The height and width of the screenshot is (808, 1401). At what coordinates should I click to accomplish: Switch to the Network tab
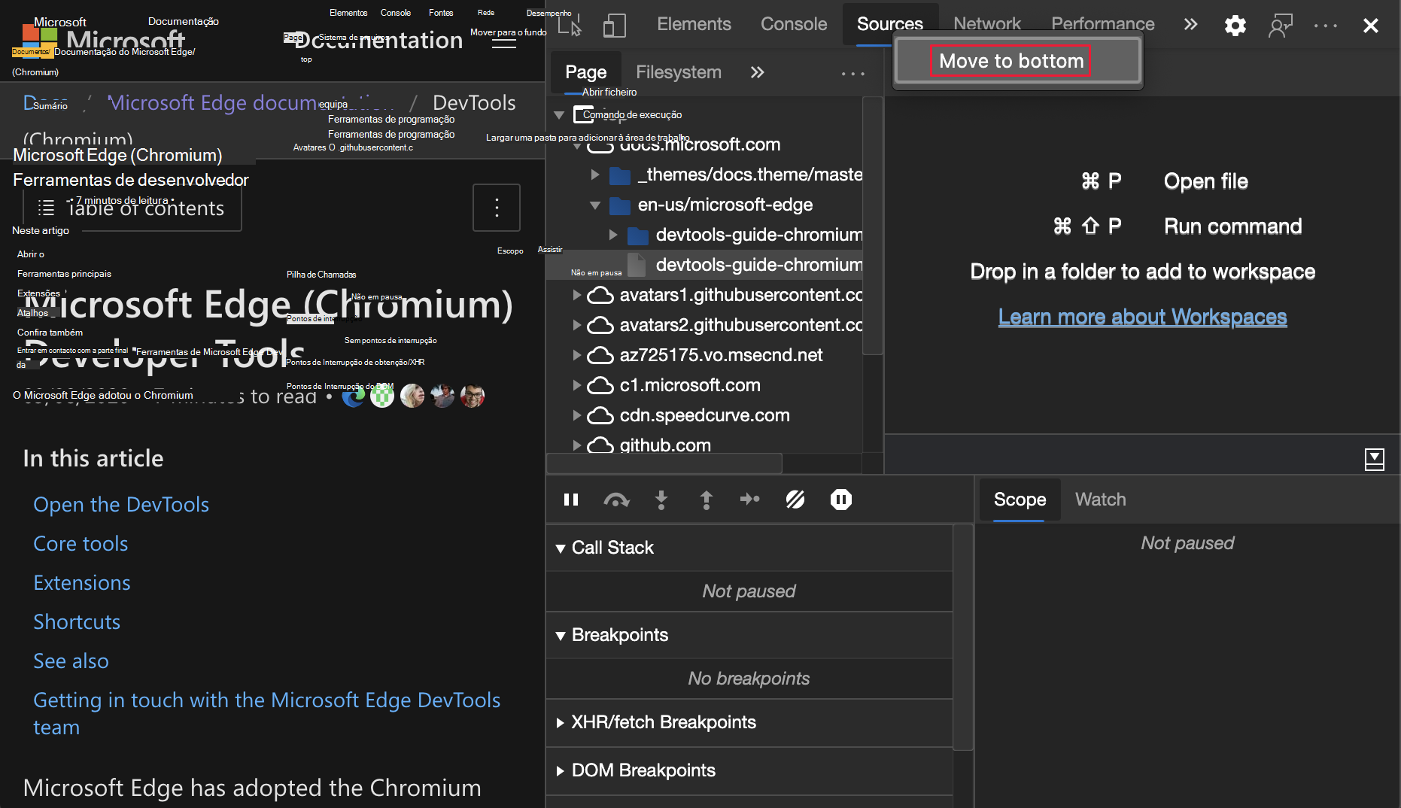(x=986, y=24)
